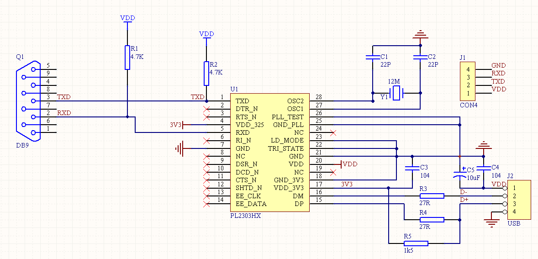Select the Y1 crystal symbol
Image resolution: width=538 pixels, height=259 pixels.
396,93
